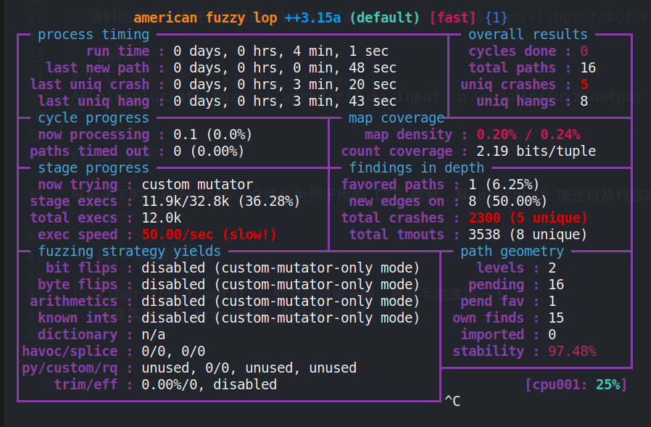Select the red uniq crashes value 5
Screen dimensions: 651x427
pos(584,84)
